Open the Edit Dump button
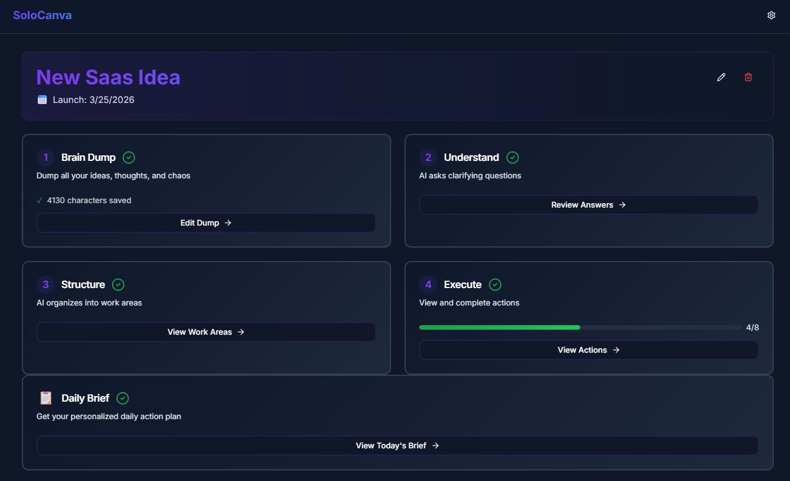790x481 pixels. (206, 223)
